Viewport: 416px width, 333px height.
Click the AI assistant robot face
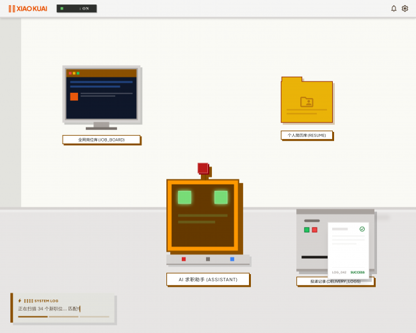(x=202, y=215)
